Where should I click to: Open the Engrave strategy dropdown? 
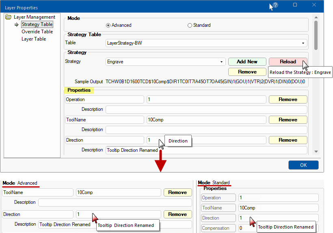tap(222, 62)
